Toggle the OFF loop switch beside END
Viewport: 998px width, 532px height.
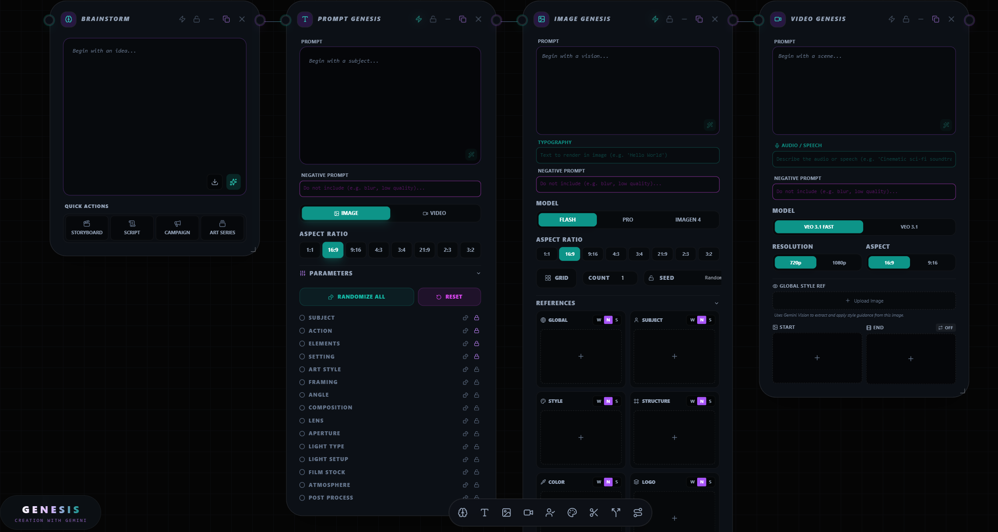click(x=945, y=328)
